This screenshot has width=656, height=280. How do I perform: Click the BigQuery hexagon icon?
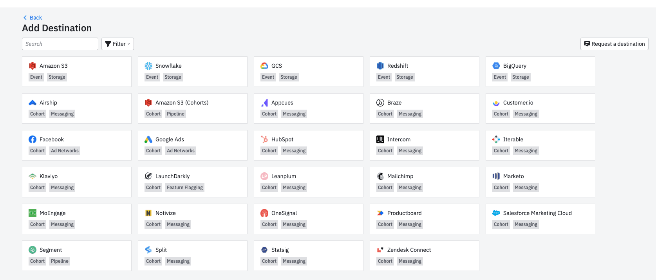496,66
